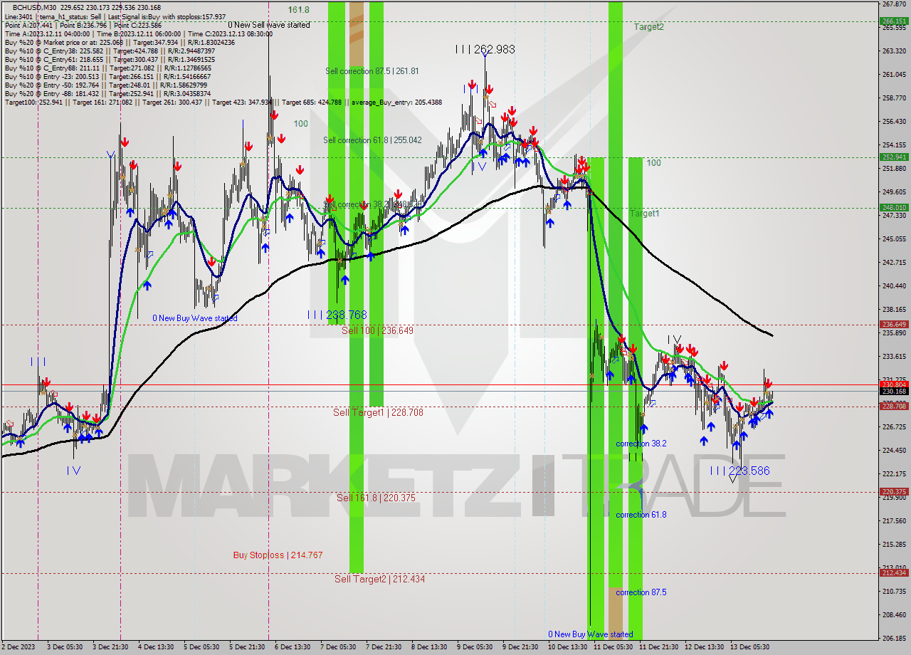Select the low label 'I I I 223.586'
This screenshot has width=911, height=655.
coord(739,471)
